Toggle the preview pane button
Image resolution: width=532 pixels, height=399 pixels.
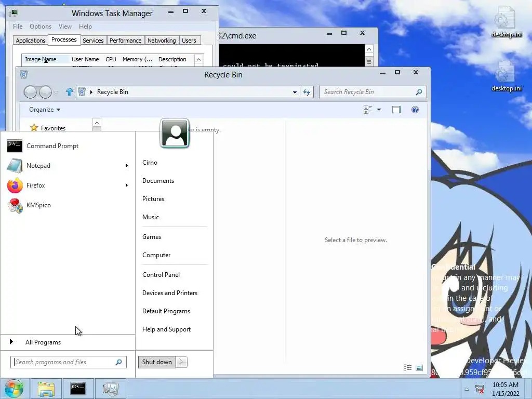point(396,110)
